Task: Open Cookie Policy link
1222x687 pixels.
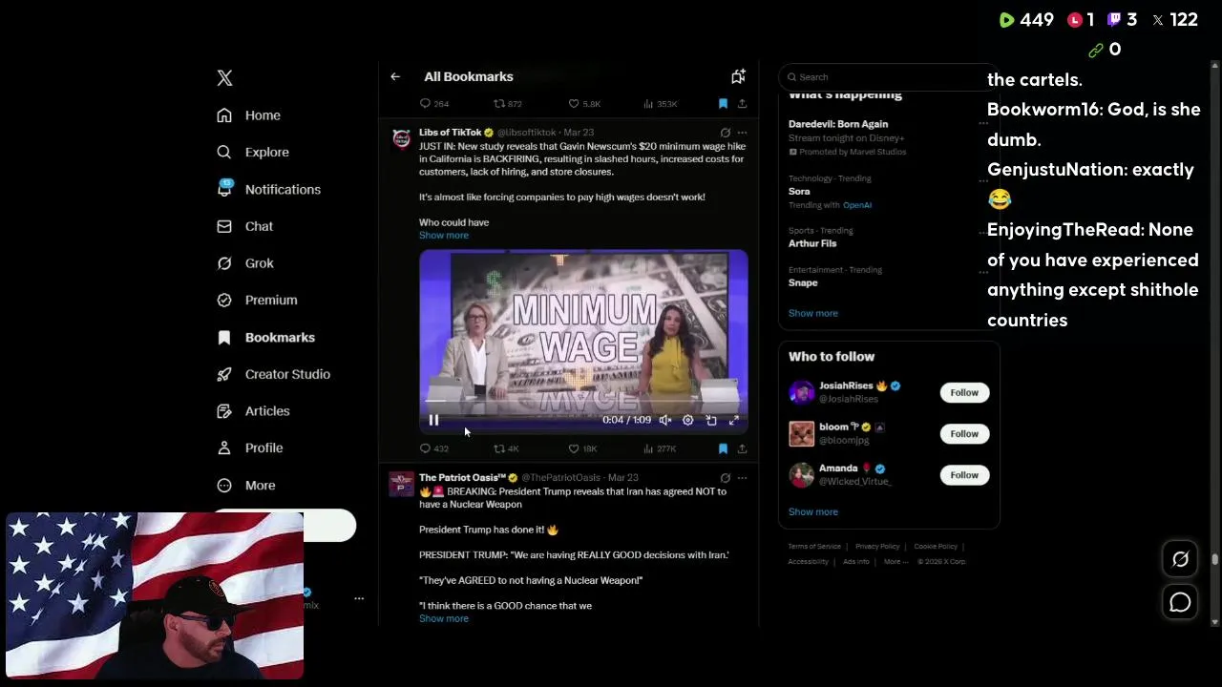Action: pyautogui.click(x=936, y=547)
